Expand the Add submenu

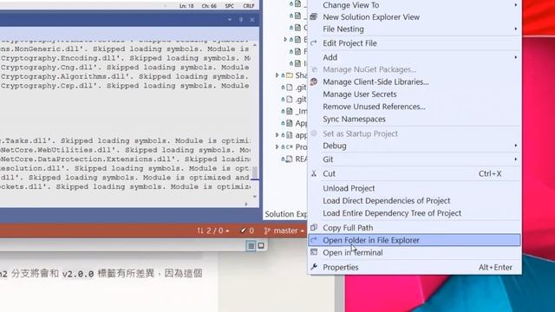click(415, 57)
